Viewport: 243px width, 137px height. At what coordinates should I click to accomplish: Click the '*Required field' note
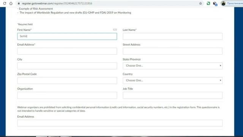(25, 24)
